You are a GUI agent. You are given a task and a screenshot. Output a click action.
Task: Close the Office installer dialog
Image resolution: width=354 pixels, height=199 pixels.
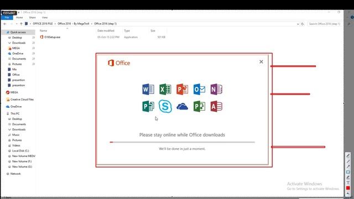261,62
